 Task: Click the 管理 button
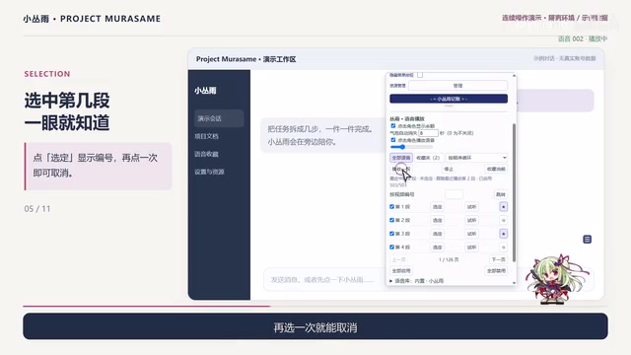click(x=457, y=86)
